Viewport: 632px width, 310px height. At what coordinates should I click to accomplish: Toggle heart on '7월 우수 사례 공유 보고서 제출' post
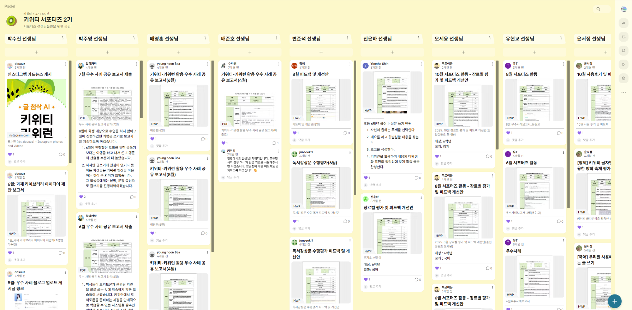point(81,197)
